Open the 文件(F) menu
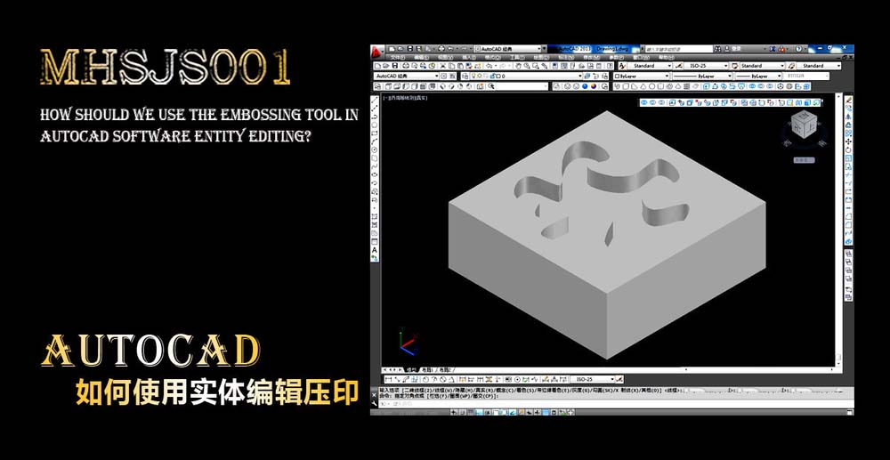This screenshot has height=460, width=890. pyautogui.click(x=398, y=58)
